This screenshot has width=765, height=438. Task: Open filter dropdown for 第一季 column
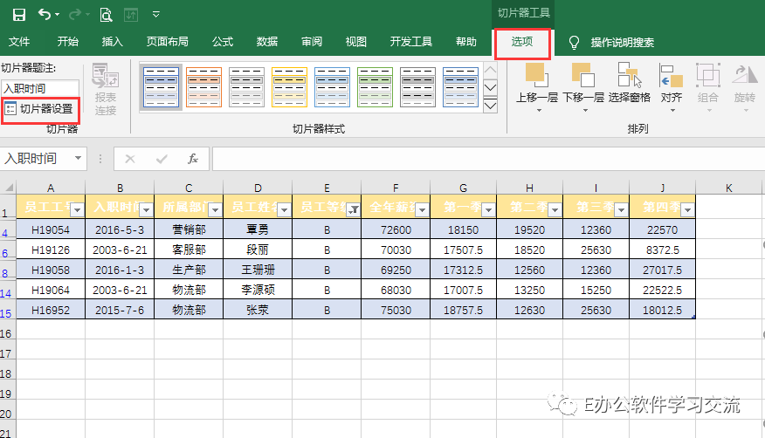click(488, 210)
